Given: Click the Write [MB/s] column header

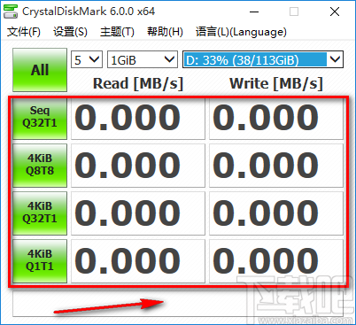Looking at the screenshot, I should pyautogui.click(x=276, y=83).
